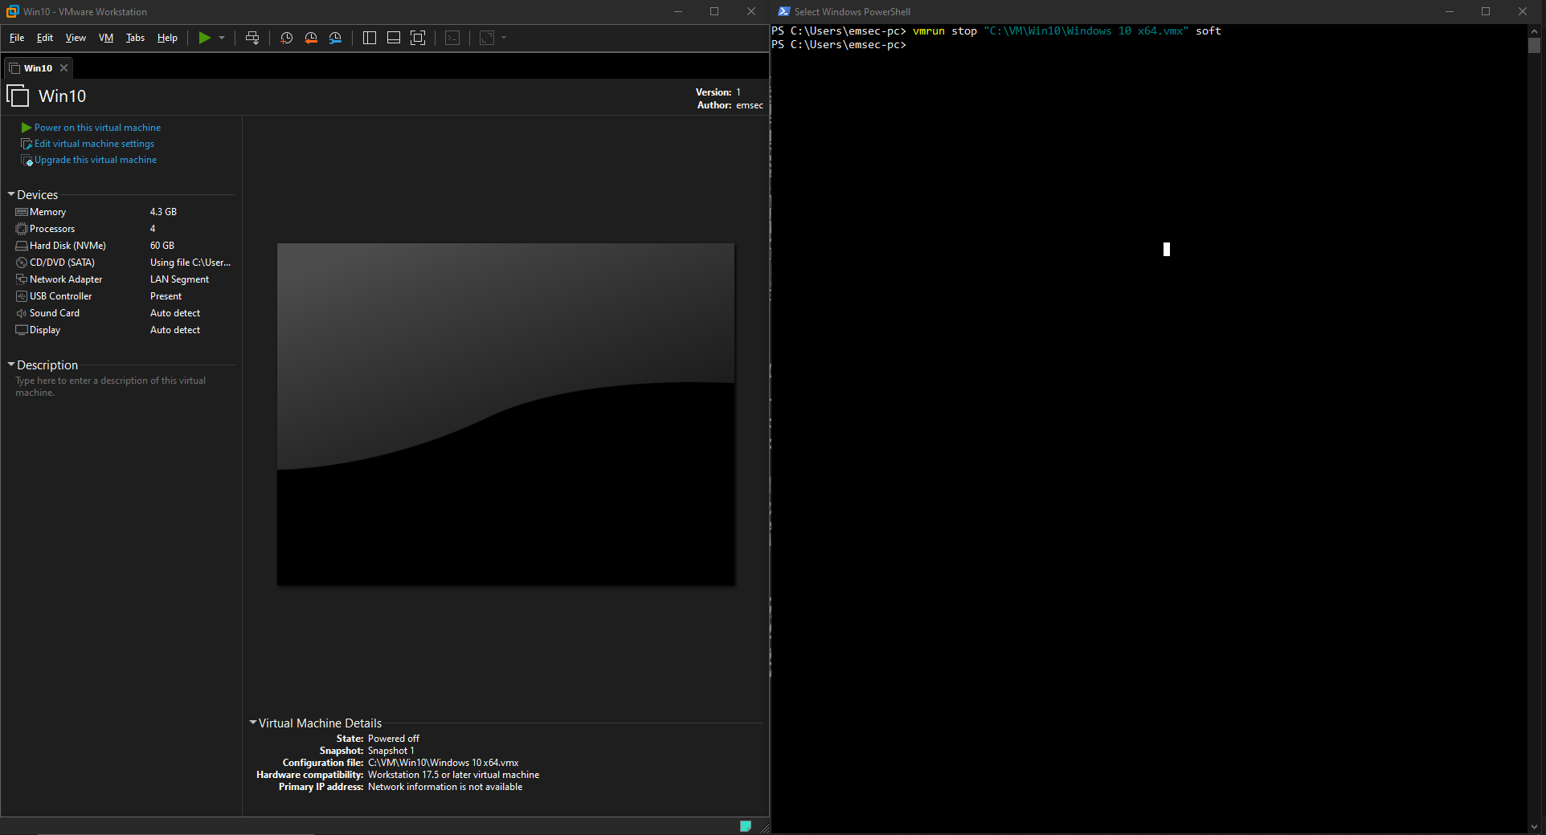Click the green Power On play button
The height and width of the screenshot is (835, 1546).
tap(204, 38)
